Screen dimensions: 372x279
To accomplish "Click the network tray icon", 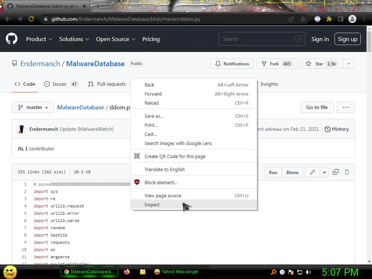I will (300, 272).
